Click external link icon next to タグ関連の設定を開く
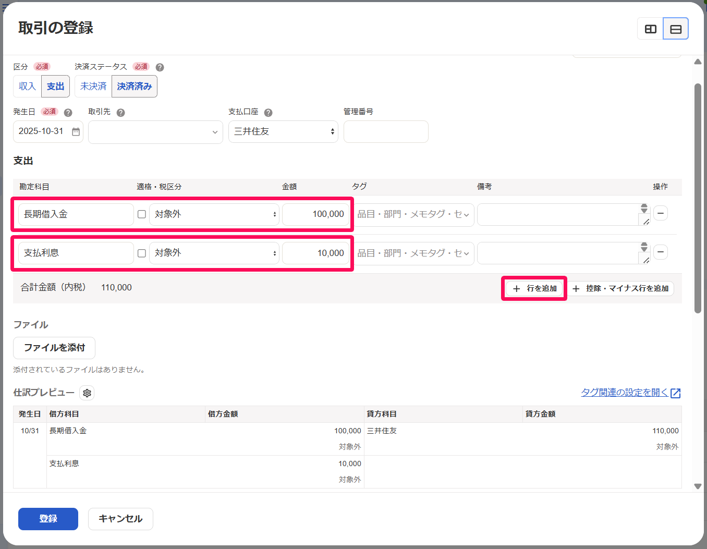 click(x=676, y=393)
